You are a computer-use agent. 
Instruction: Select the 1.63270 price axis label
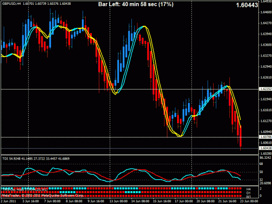point(266,56)
